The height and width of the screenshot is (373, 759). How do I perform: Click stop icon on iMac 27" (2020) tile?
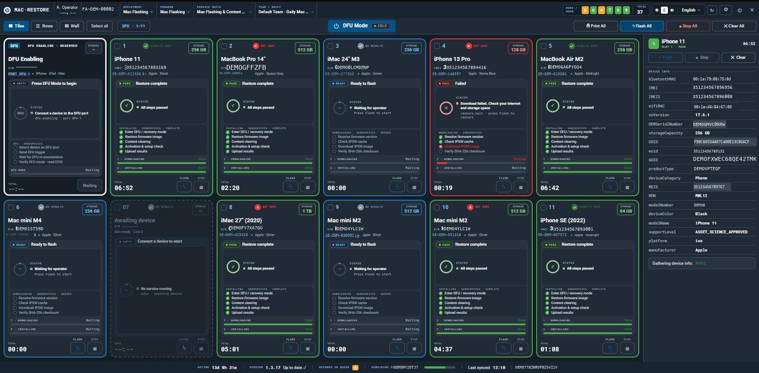[x=308, y=348]
